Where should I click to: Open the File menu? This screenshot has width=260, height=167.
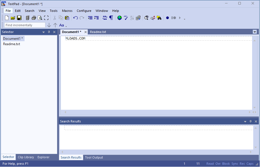(8, 11)
